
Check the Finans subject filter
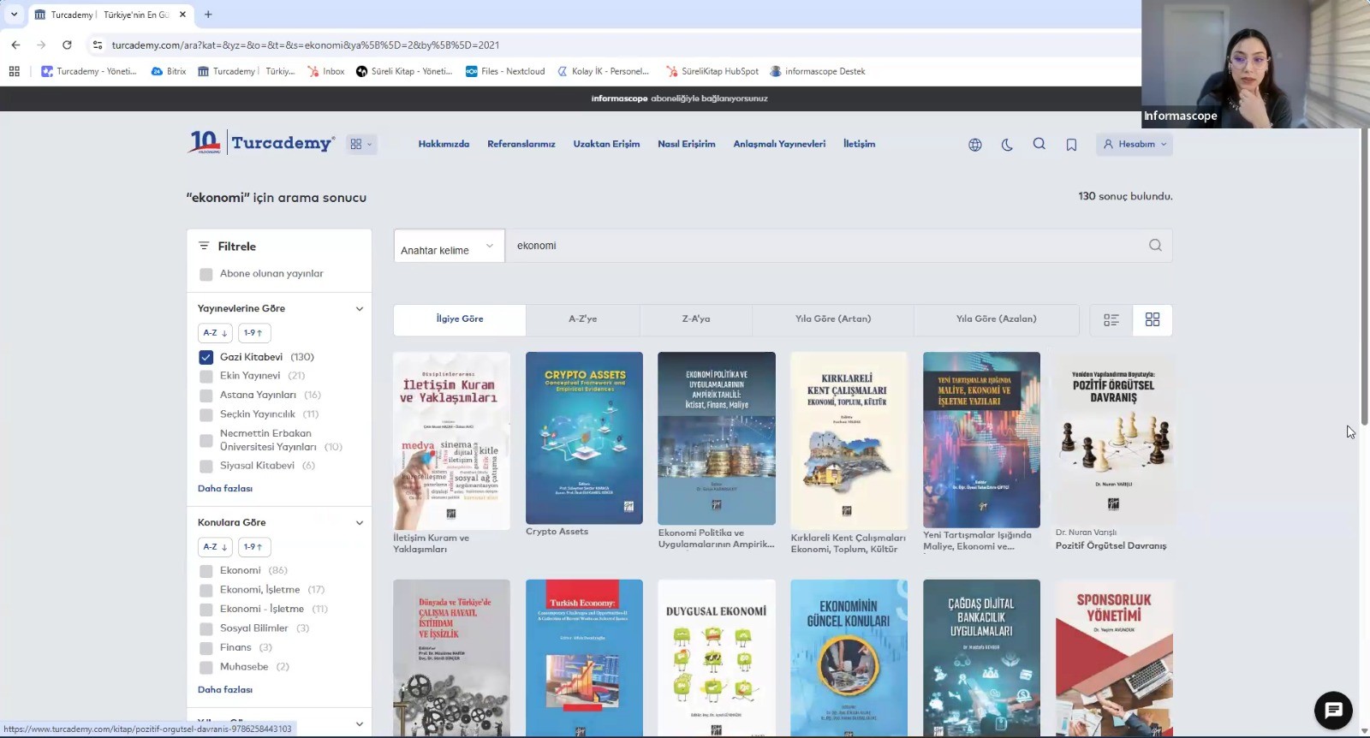205,648
